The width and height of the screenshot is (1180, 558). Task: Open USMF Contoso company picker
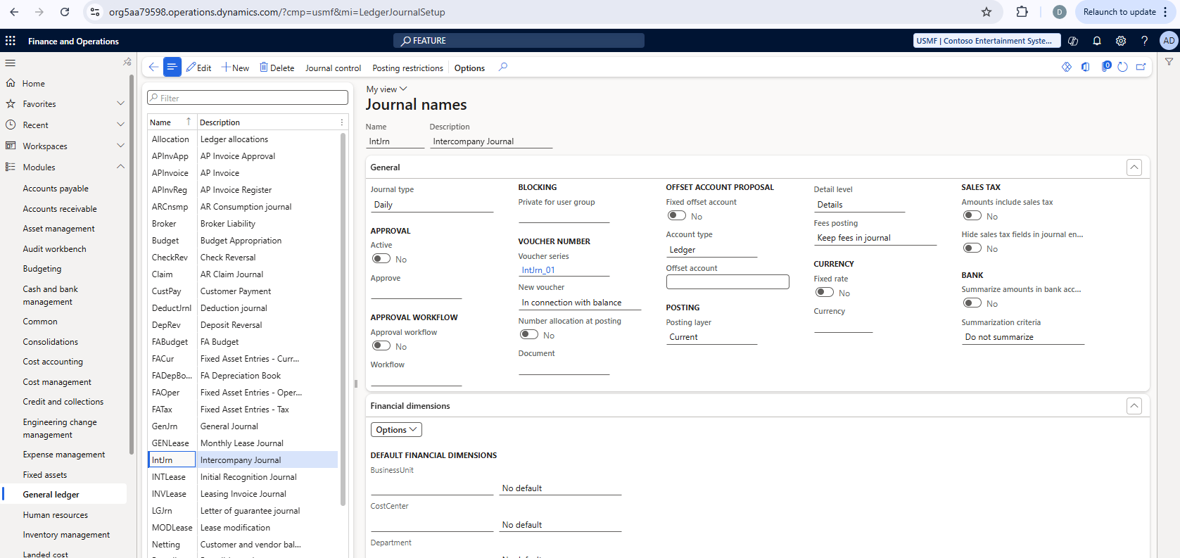point(986,41)
